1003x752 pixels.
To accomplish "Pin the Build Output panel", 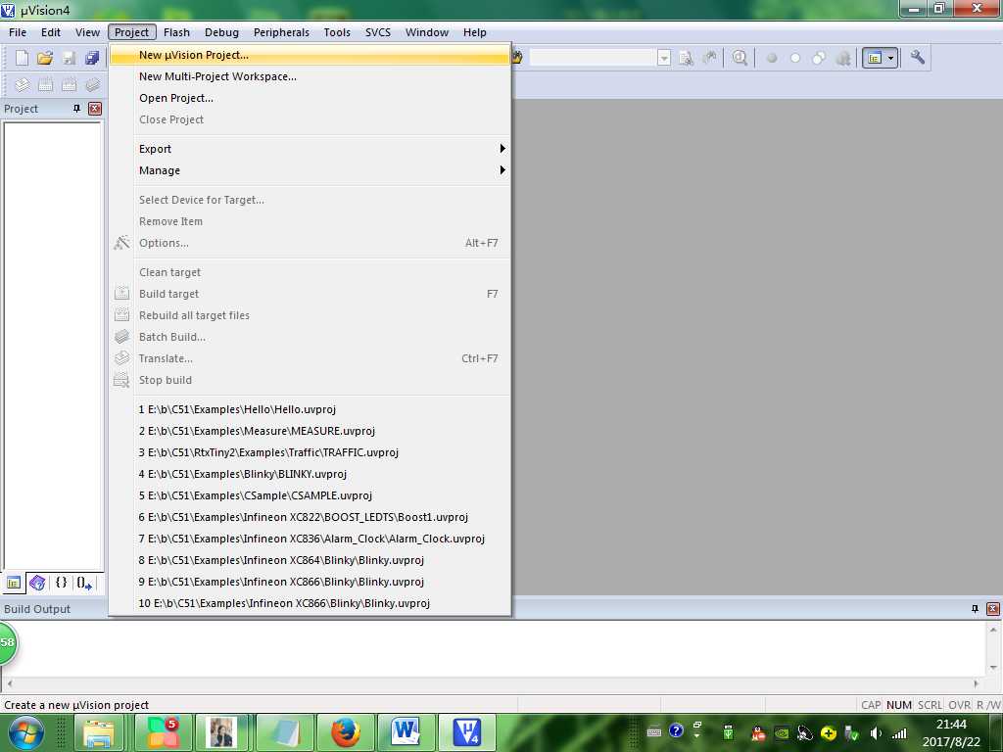I will [975, 609].
